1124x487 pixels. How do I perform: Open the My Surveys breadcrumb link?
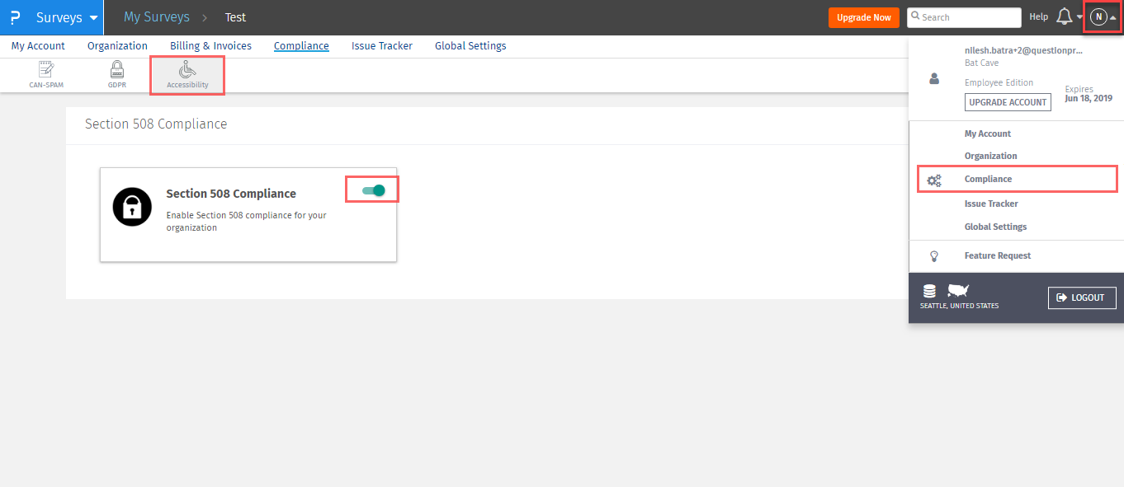pyautogui.click(x=157, y=17)
